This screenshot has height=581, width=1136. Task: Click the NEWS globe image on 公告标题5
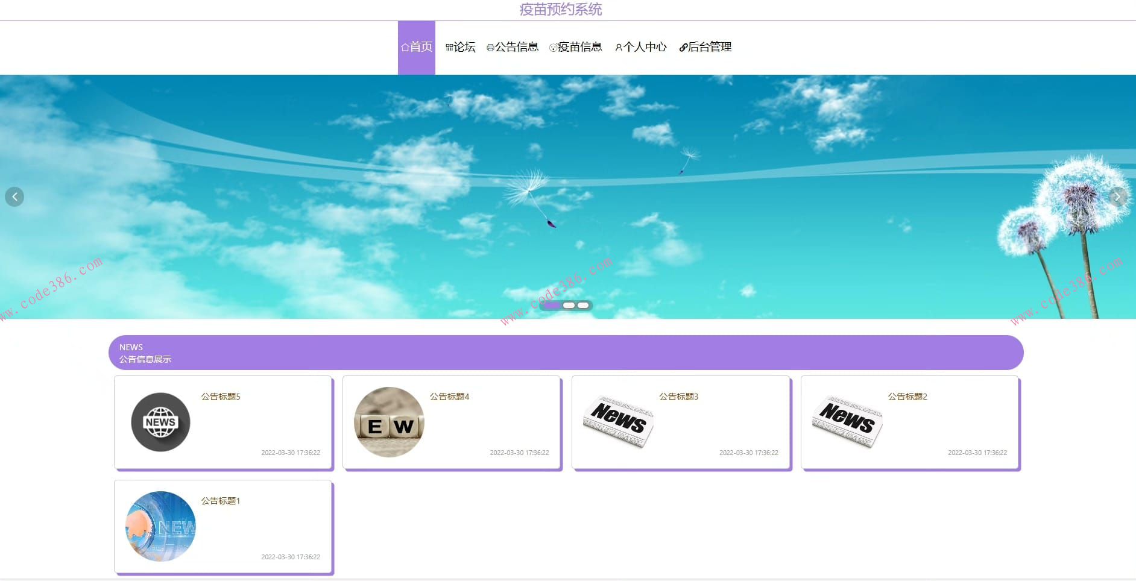[160, 422]
